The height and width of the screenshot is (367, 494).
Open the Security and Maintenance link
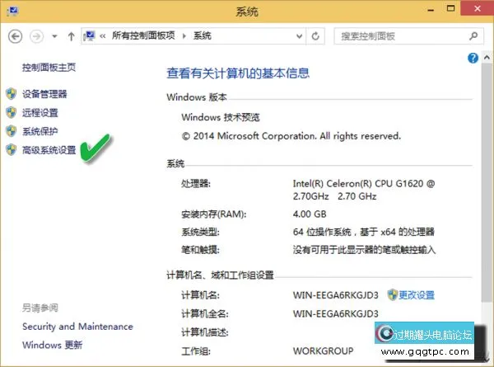[77, 327]
